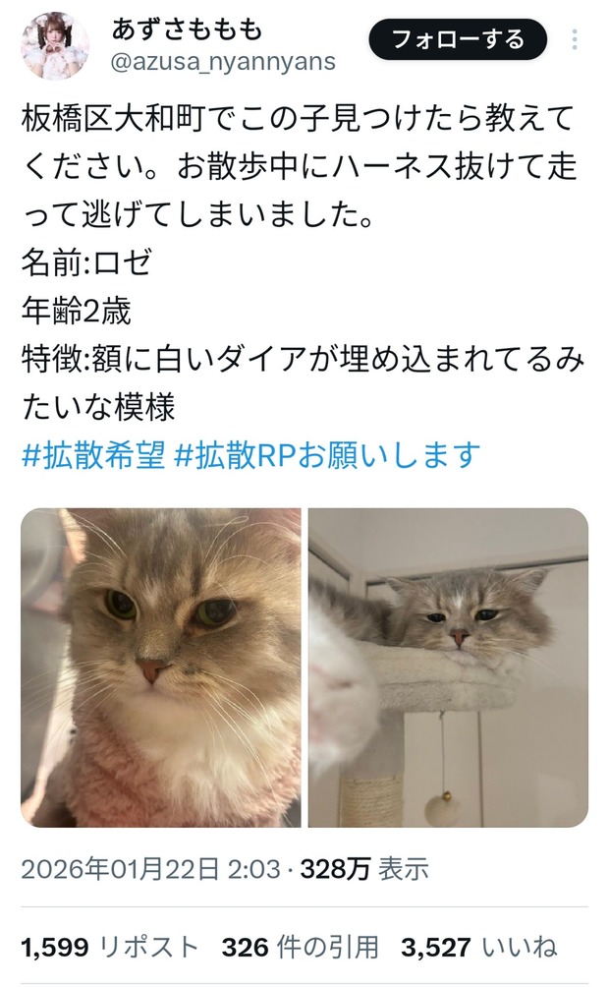Show the 328万 表示 view count
The height and width of the screenshot is (987, 609).
point(364,869)
